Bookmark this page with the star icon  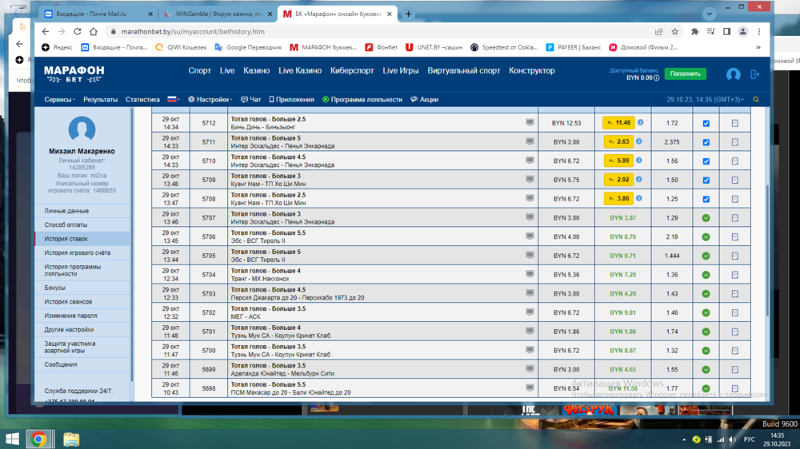[676, 32]
